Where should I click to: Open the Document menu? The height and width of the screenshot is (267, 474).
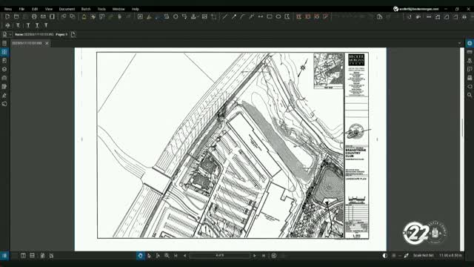(x=67, y=9)
